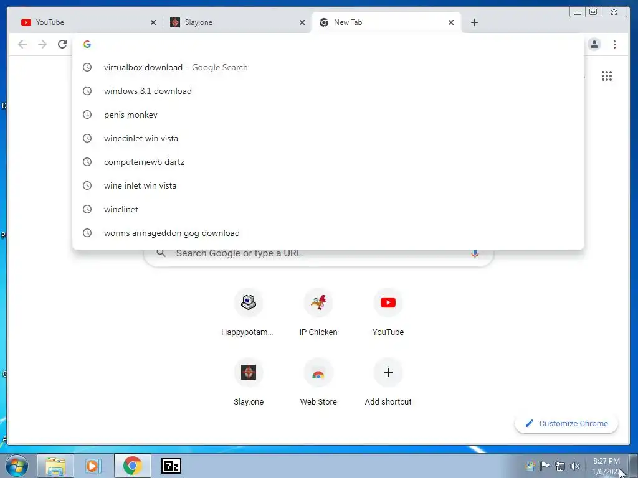Click the address bar Google icon
The height and width of the screenshot is (478, 638).
coord(87,44)
